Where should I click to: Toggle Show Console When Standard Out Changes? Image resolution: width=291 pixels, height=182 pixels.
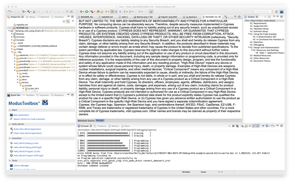[254, 126]
